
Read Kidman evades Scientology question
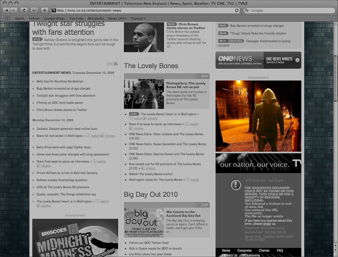pyautogui.click(x=62, y=180)
